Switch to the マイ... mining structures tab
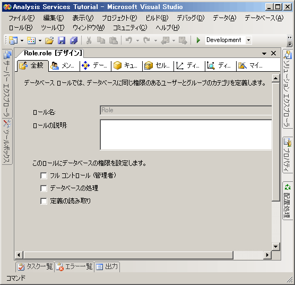Image resolution: width=295 pixels, height=285 pixels. click(x=251, y=65)
